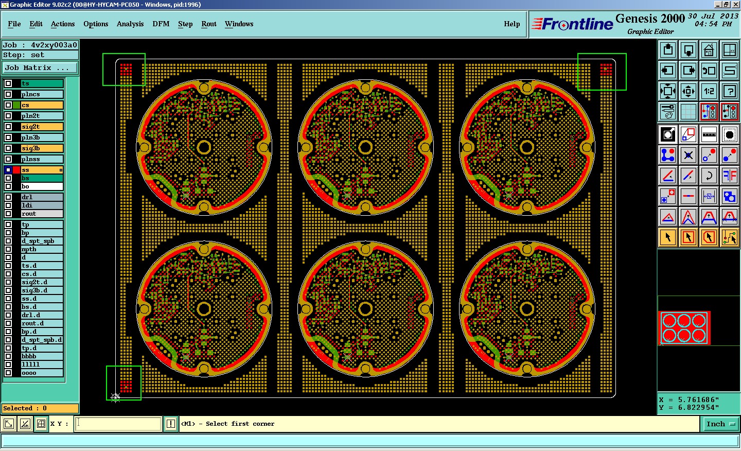
Task: Open the ruler measurement tool
Action: tap(709, 134)
